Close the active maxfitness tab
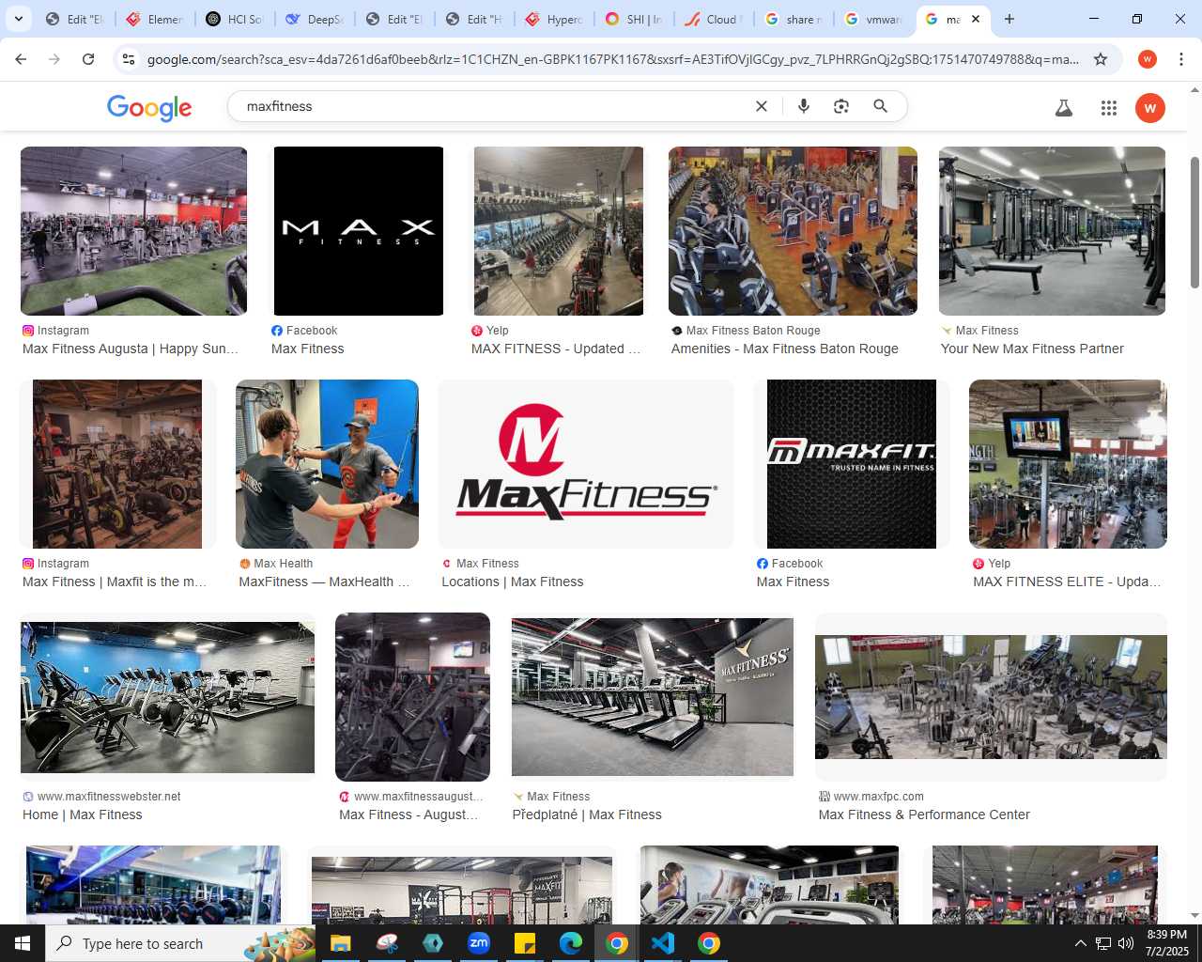1202x962 pixels. 976,19
